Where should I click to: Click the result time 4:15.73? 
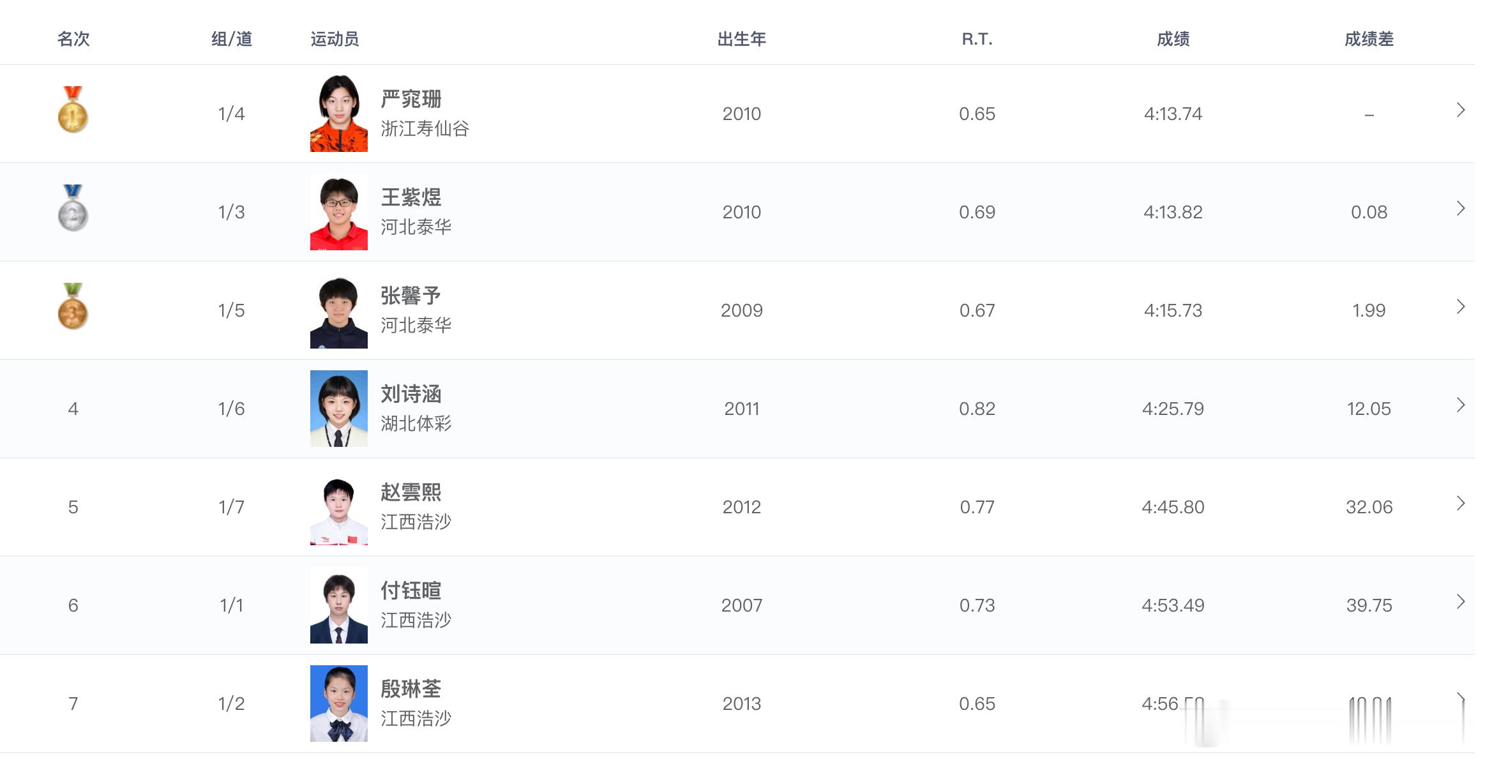[x=1173, y=310]
